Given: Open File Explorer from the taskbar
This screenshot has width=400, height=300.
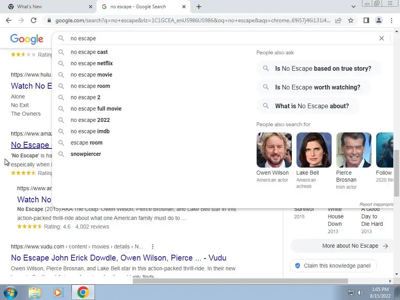Looking at the screenshot, I should pos(35,293).
